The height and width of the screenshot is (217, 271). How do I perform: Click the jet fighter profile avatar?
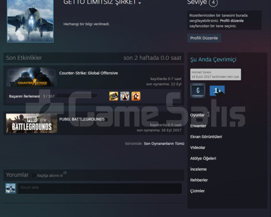coord(30,21)
